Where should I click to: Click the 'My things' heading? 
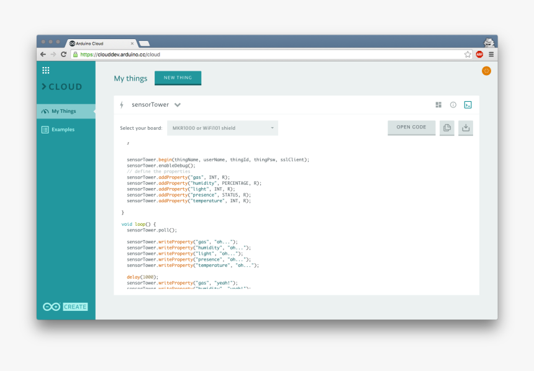point(130,79)
